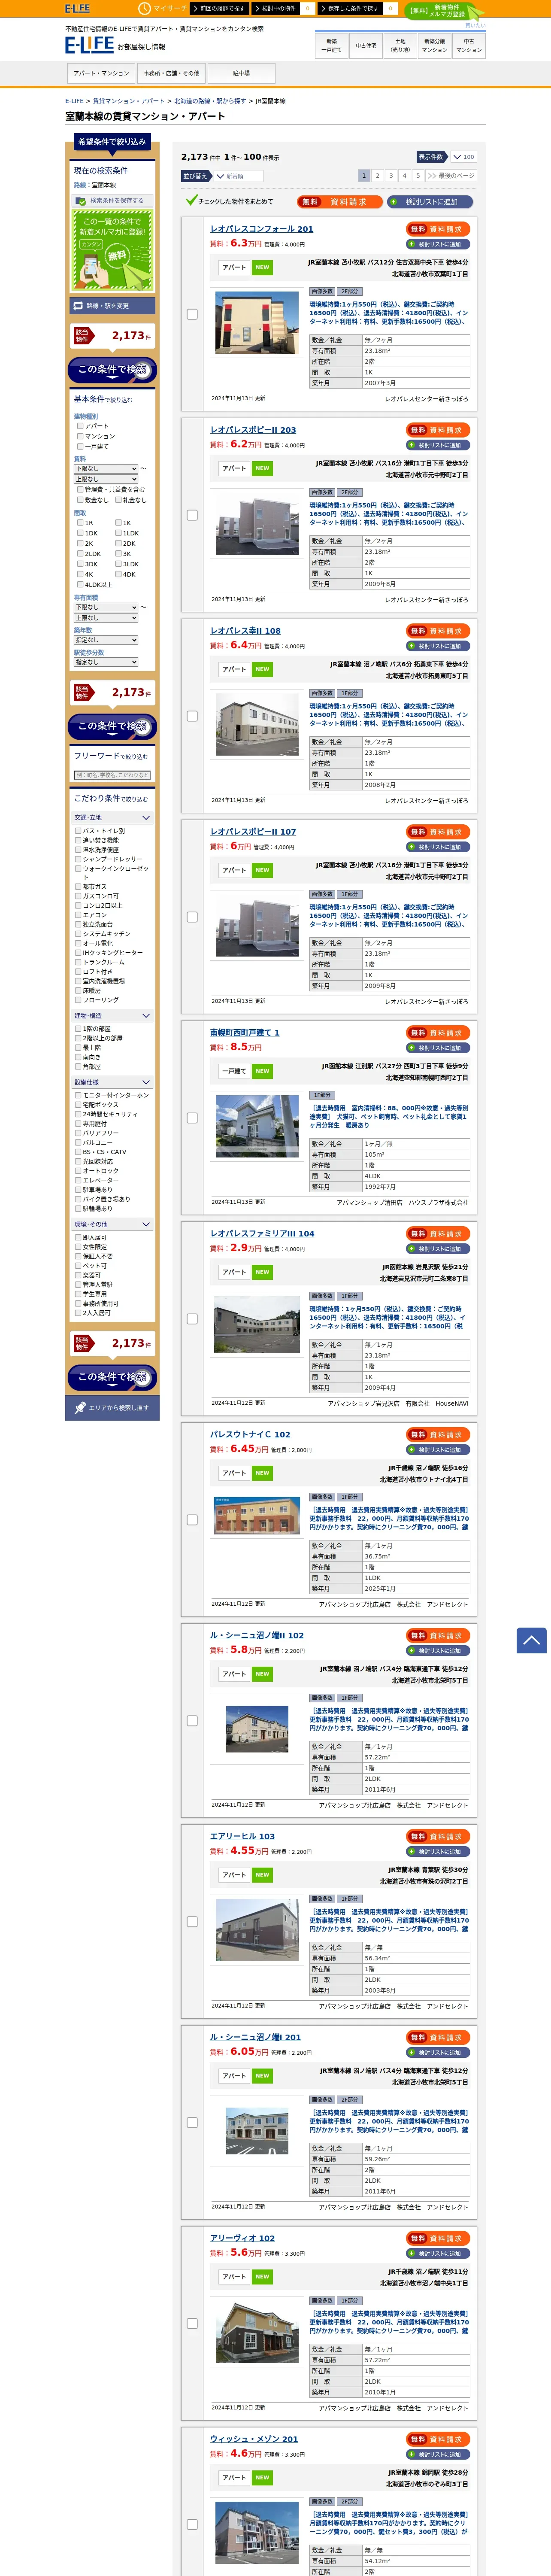Check the エアコン option
The image size is (551, 2576).
pos(78,915)
